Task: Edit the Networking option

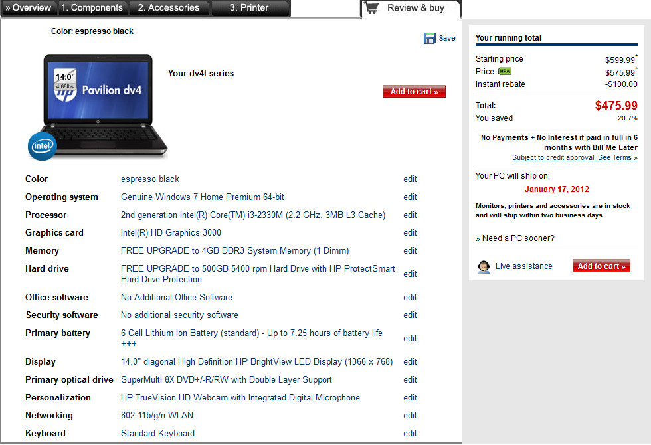Action: pos(410,415)
